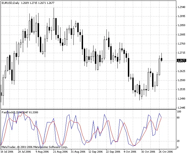The height and width of the screenshot is (154, 187).
Task: Click the 1.2805 price axis label
Action: [181, 35]
